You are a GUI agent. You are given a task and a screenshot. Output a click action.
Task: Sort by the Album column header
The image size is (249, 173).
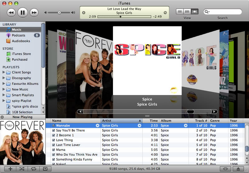[174, 121]
